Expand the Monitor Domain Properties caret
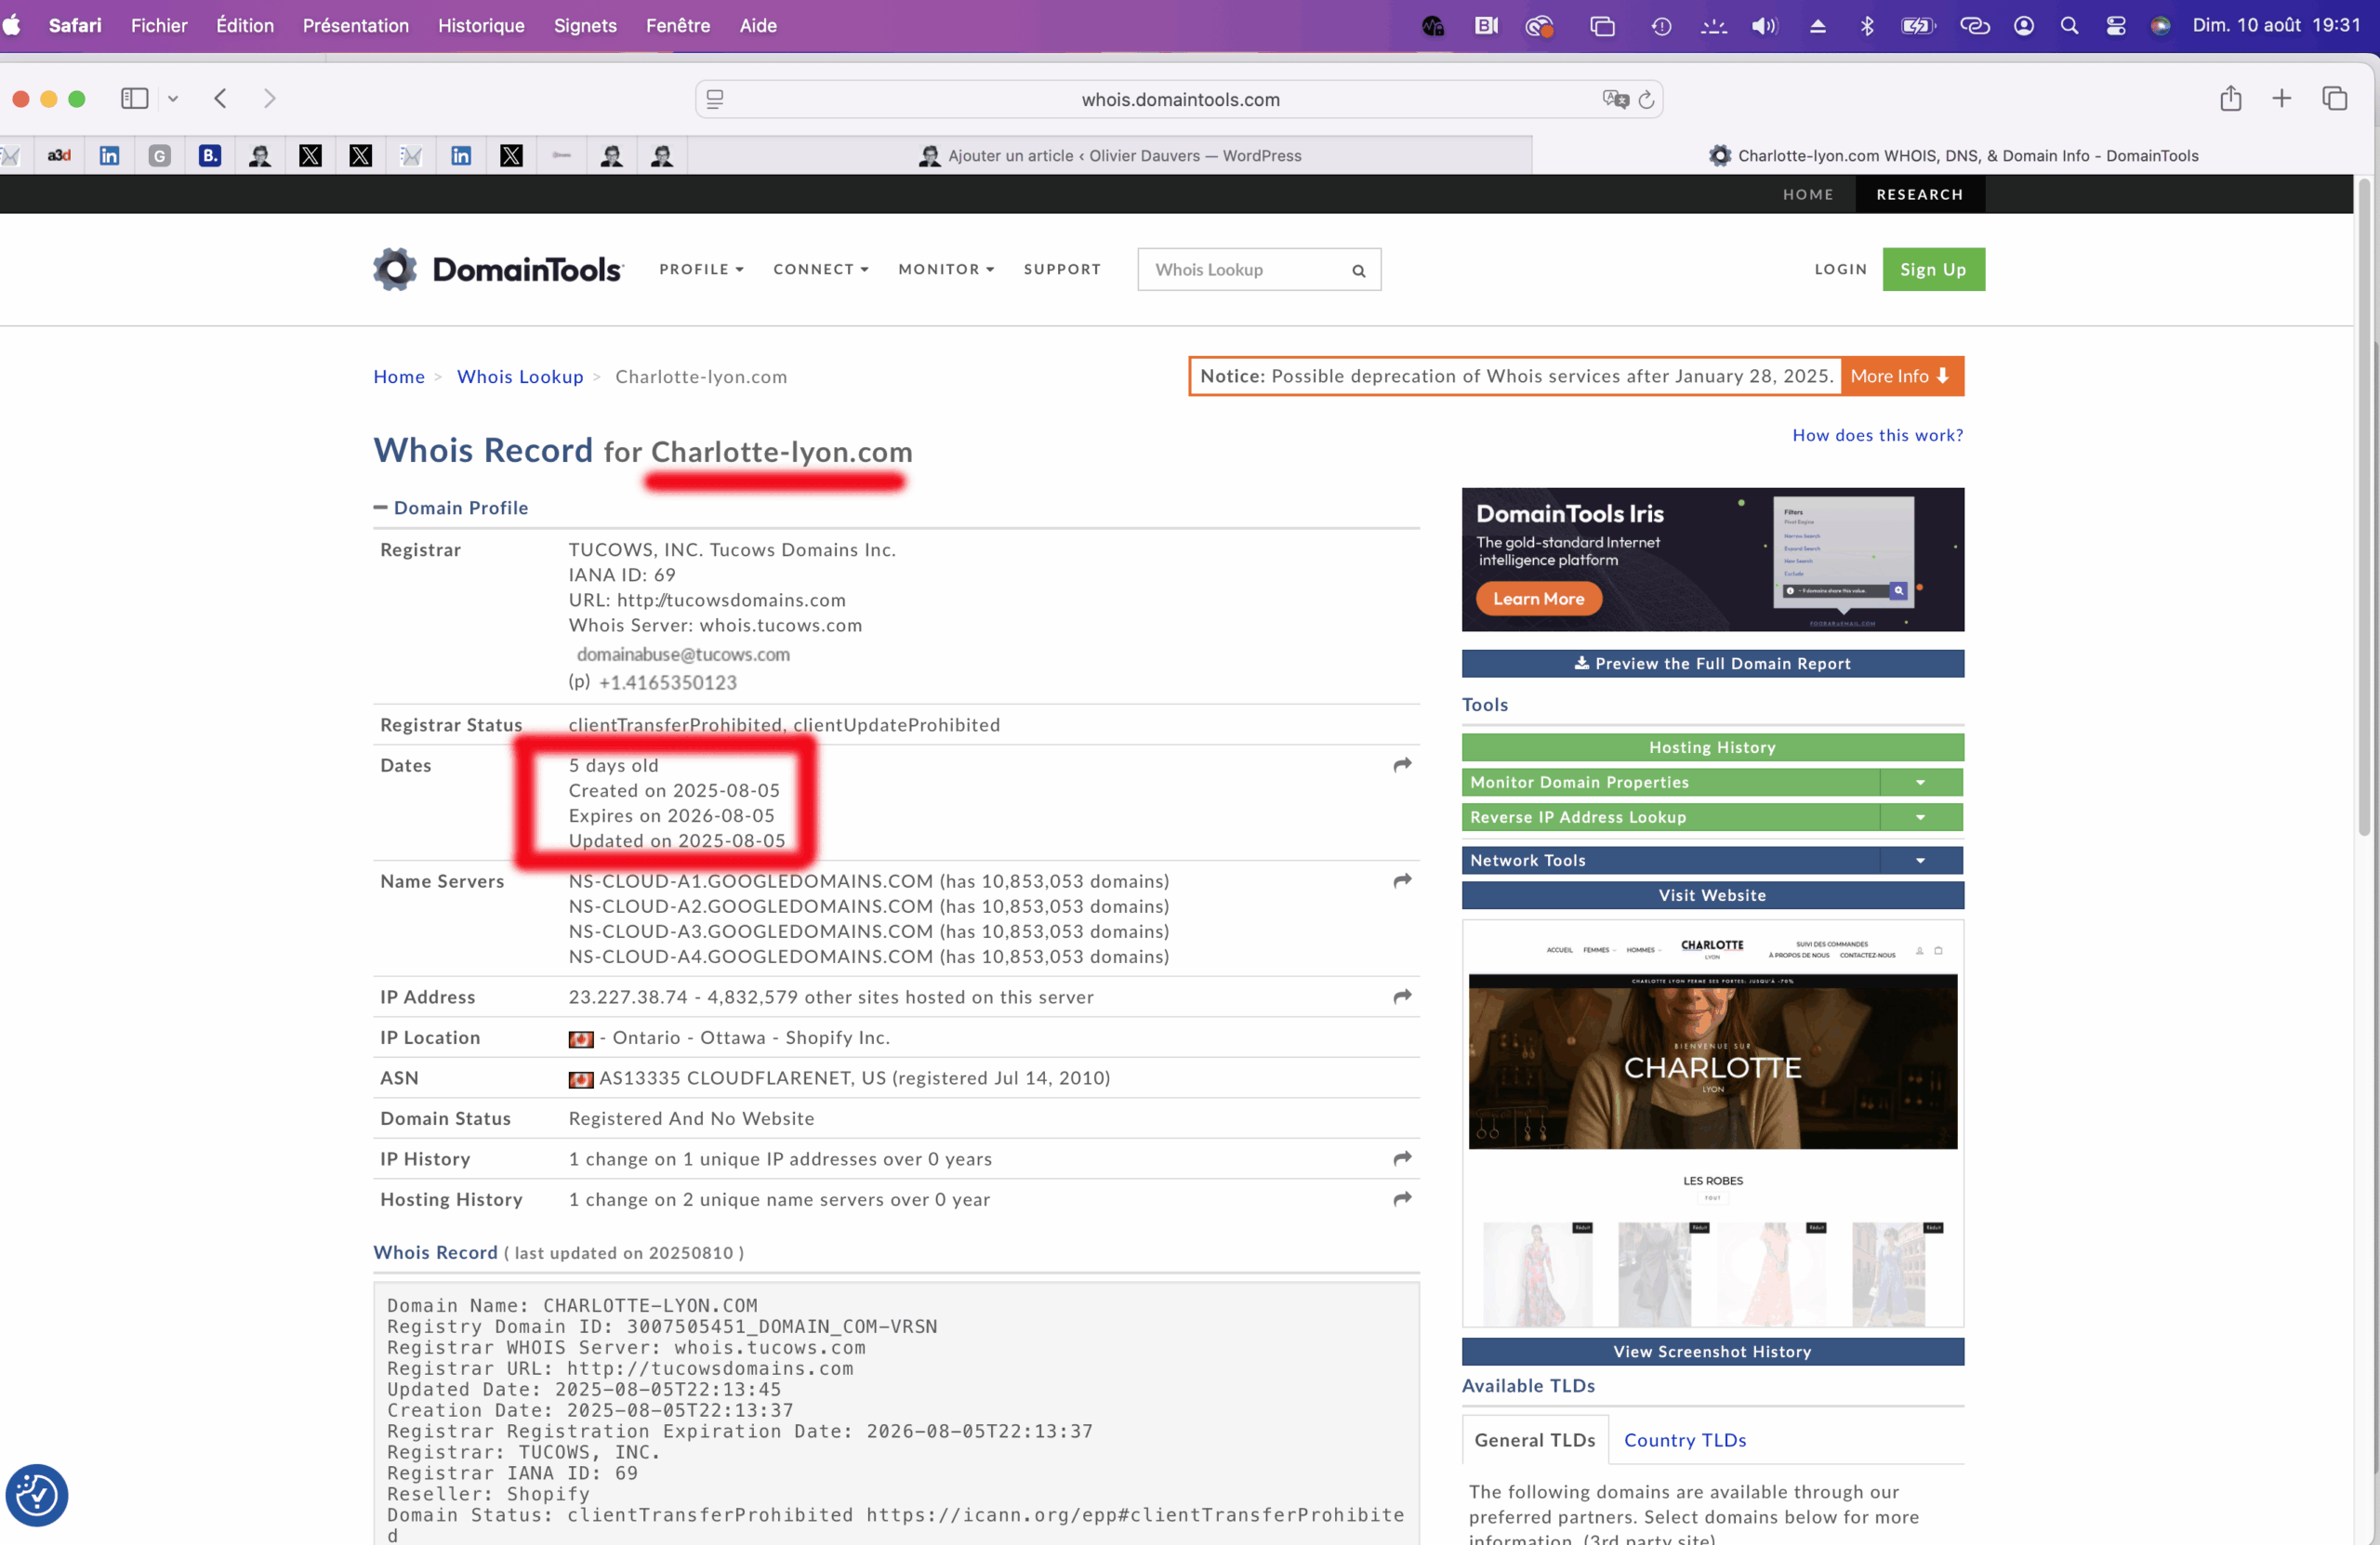 (x=1920, y=782)
